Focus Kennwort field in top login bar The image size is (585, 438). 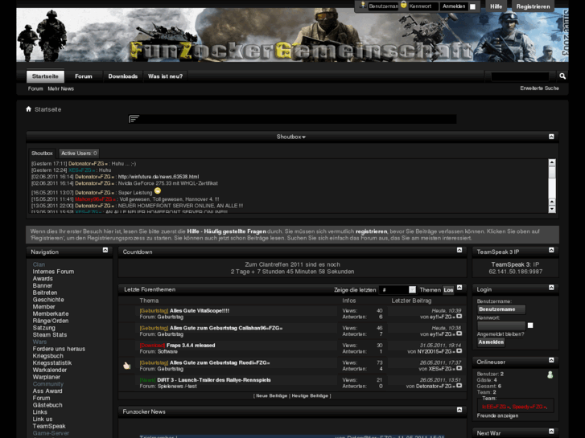pyautogui.click(x=423, y=6)
